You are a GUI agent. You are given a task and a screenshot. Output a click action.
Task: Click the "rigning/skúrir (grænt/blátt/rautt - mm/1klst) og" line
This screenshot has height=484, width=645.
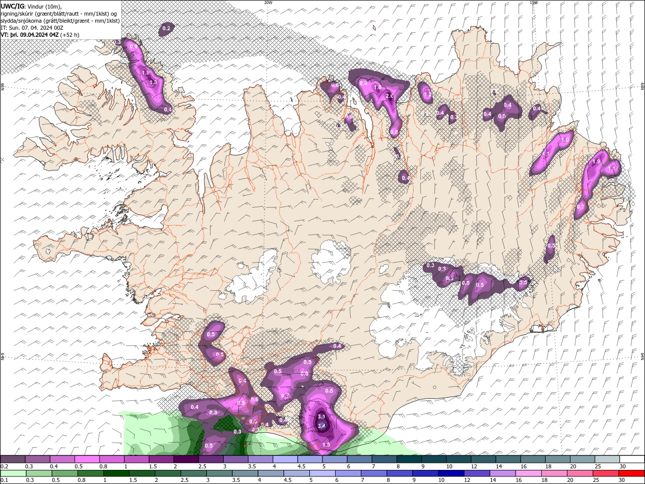[x=59, y=14]
